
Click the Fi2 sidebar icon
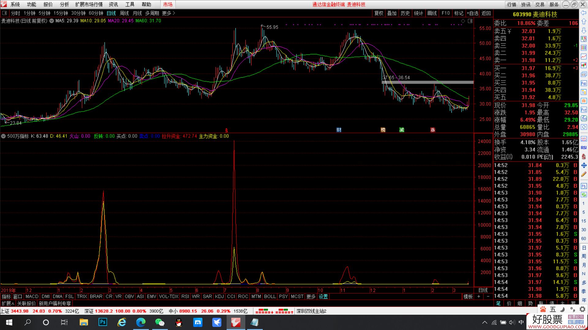pos(584,109)
